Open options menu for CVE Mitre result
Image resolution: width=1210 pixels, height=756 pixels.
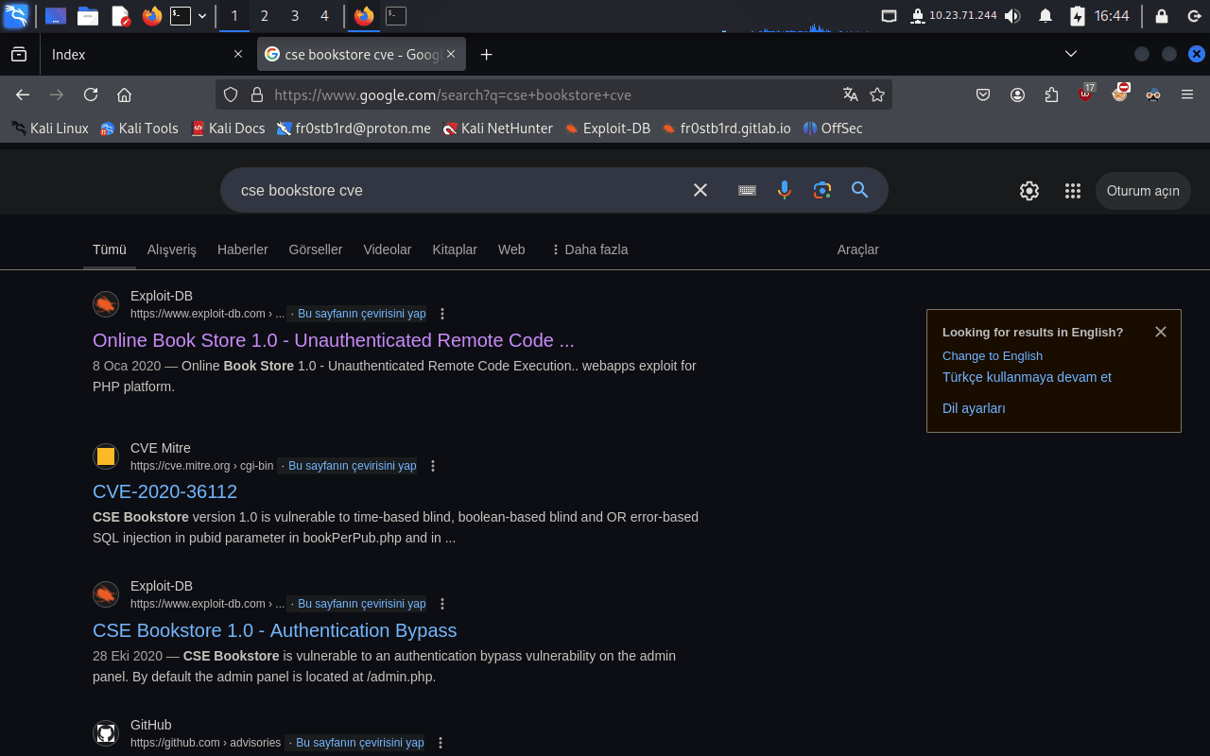(433, 466)
